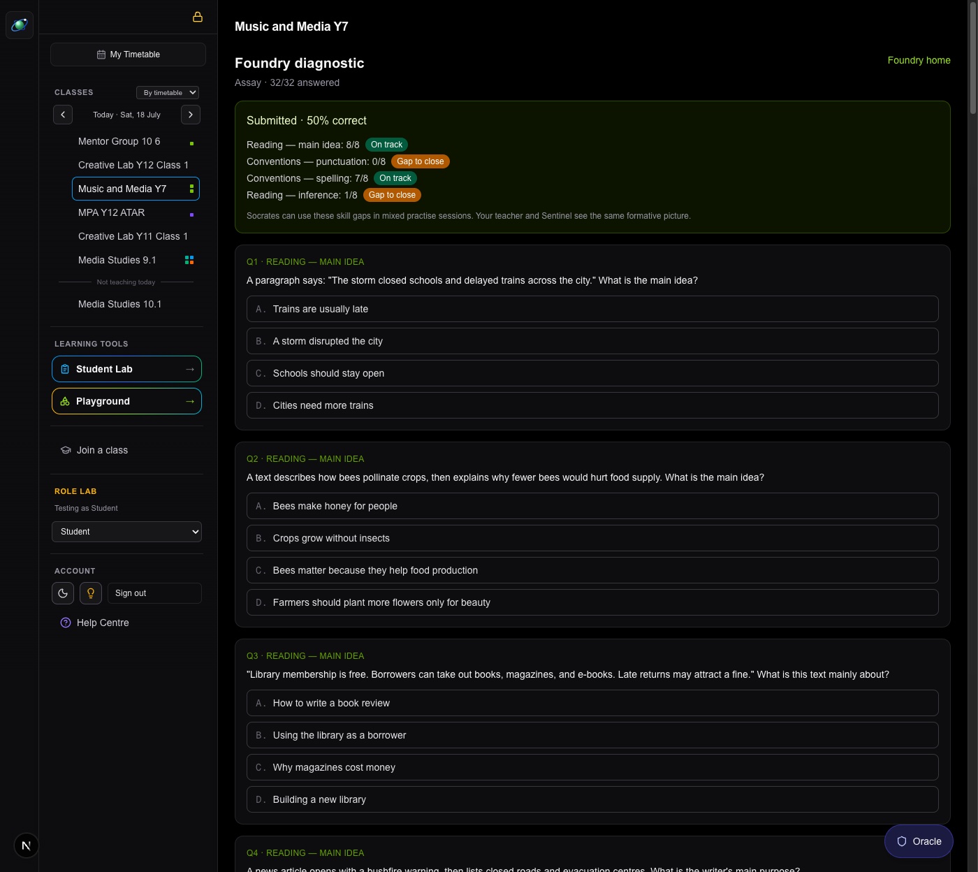Screen dimensions: 978x872
Task: Click the 'Music and Media Y7' page title
Action: coord(291,27)
